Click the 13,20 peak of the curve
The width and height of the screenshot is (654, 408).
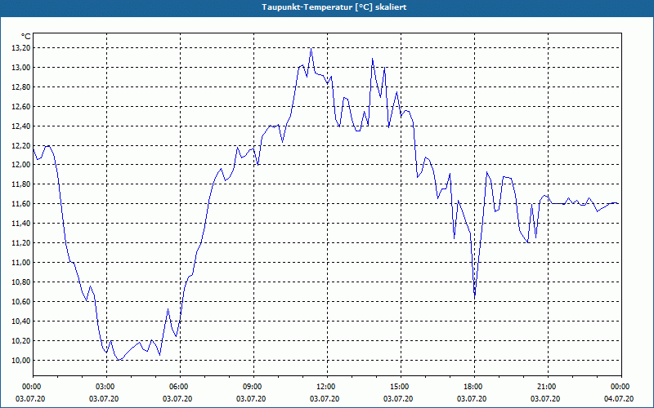click(311, 49)
